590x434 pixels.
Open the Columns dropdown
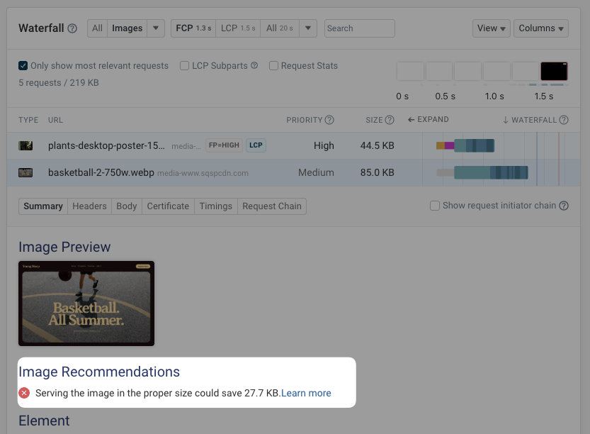tap(540, 28)
